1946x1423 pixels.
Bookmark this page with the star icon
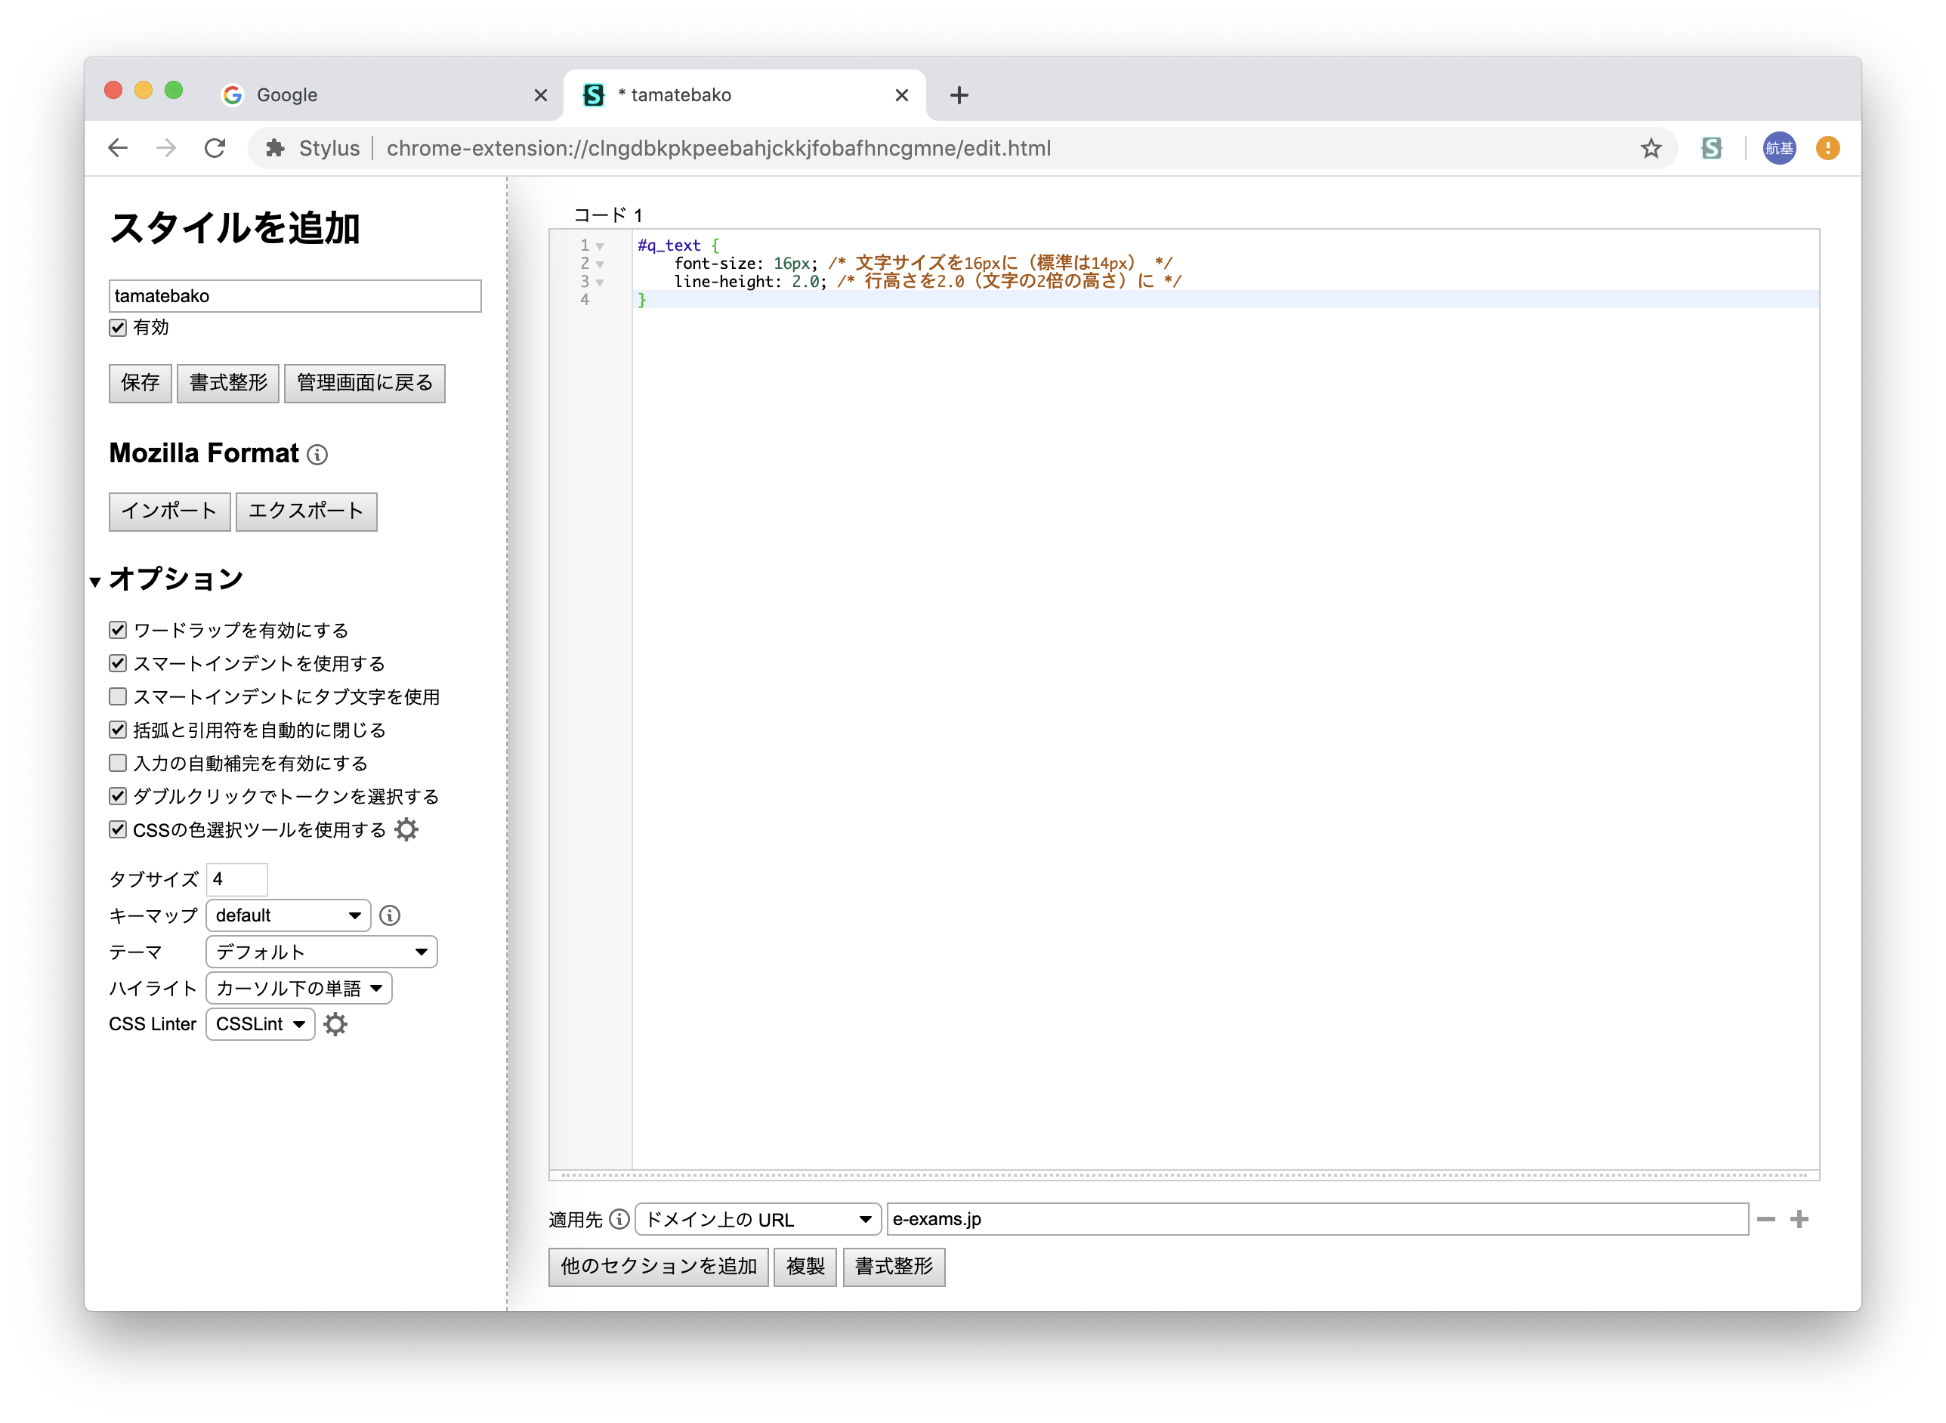[1651, 148]
